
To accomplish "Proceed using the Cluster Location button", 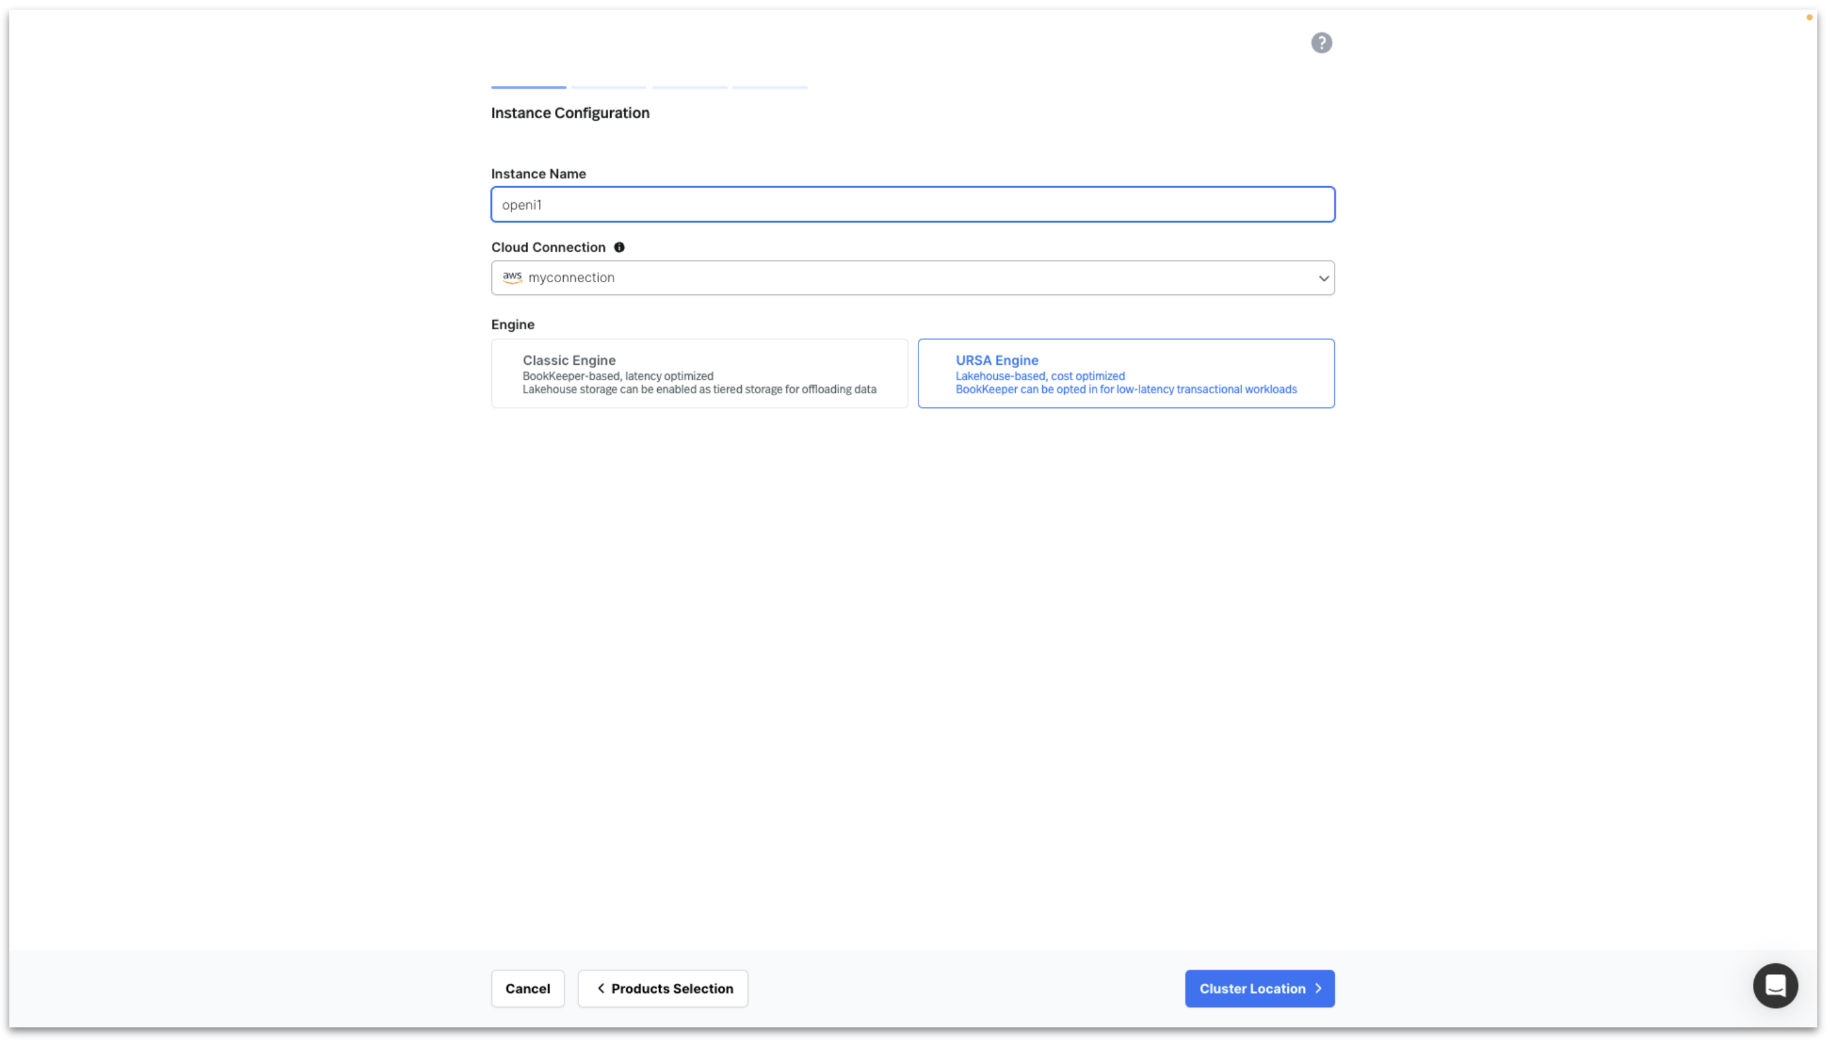I will click(1260, 989).
